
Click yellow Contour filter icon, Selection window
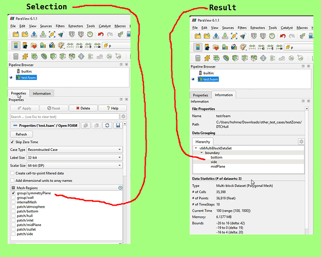coord(25,56)
